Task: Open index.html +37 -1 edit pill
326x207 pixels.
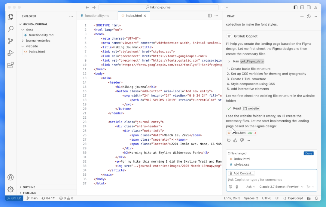Action: [x=242, y=133]
